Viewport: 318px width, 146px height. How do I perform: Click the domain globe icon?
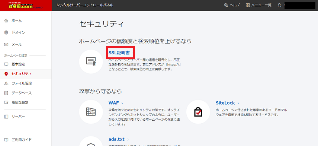[x=6, y=32]
